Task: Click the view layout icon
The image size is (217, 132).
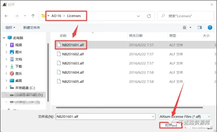Action: (185, 28)
